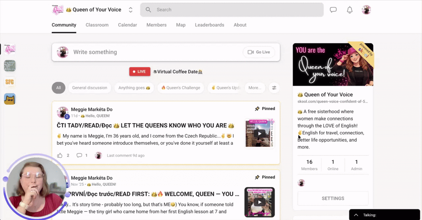Screen dimensions: 422x220
Task: Expand the Talking panel chevron
Action: [x=356, y=215]
